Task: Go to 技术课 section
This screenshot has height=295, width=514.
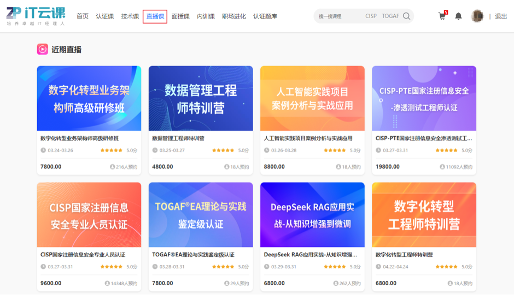Action: point(130,16)
